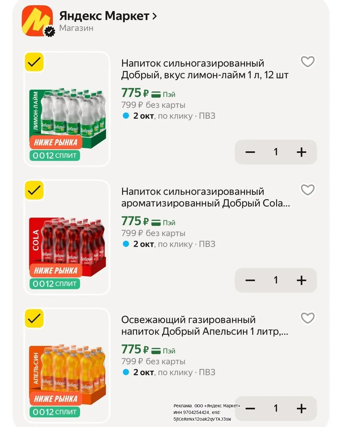Image resolution: width=342 pixels, height=427 pixels.
Task: Open the red Cola pack thumbnail
Action: tap(67, 237)
